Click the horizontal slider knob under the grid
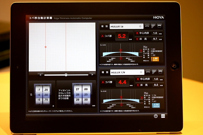The image size is (203, 135). (x=66, y=75)
